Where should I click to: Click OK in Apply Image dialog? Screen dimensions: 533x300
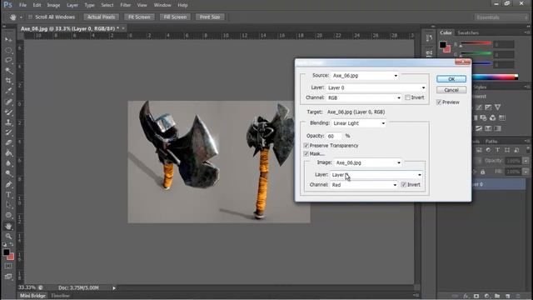451,79
